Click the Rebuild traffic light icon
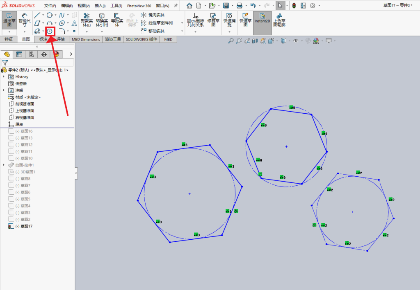Screen dimensions: 420x290 click(x=294, y=6)
